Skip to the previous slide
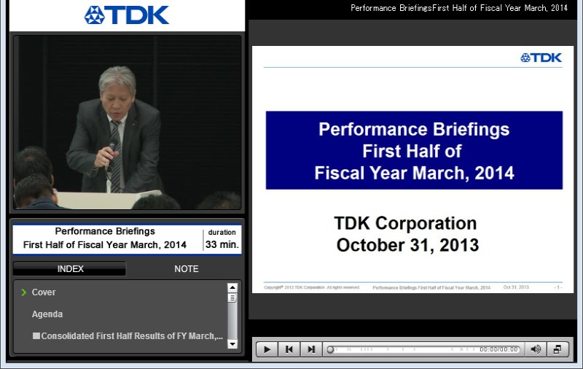 (x=289, y=349)
